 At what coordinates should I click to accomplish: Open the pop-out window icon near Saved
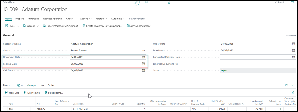click(293, 2)
